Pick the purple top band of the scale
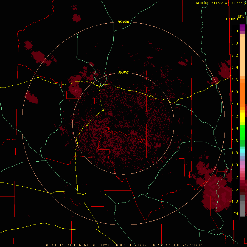247x247 pixels. click(x=242, y=27)
